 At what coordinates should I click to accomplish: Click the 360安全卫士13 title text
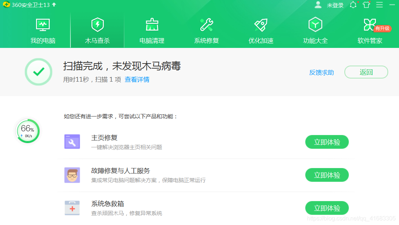pyautogui.click(x=31, y=5)
